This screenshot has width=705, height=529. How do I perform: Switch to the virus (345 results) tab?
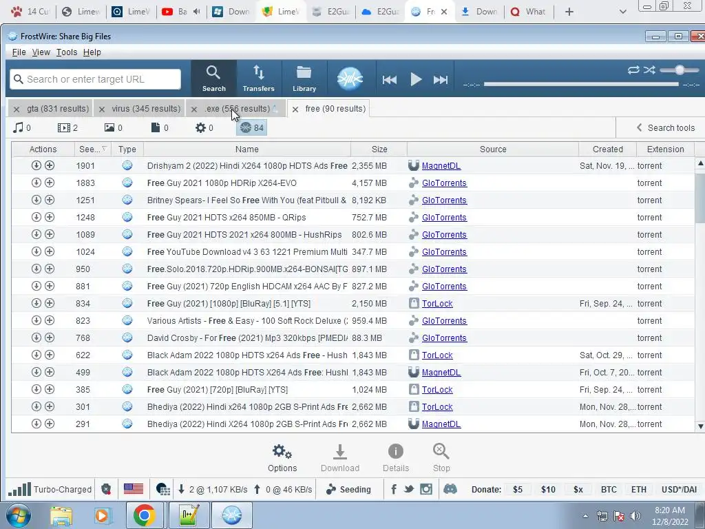pos(146,108)
